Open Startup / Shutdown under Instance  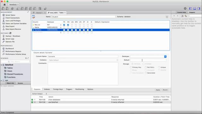13,36
